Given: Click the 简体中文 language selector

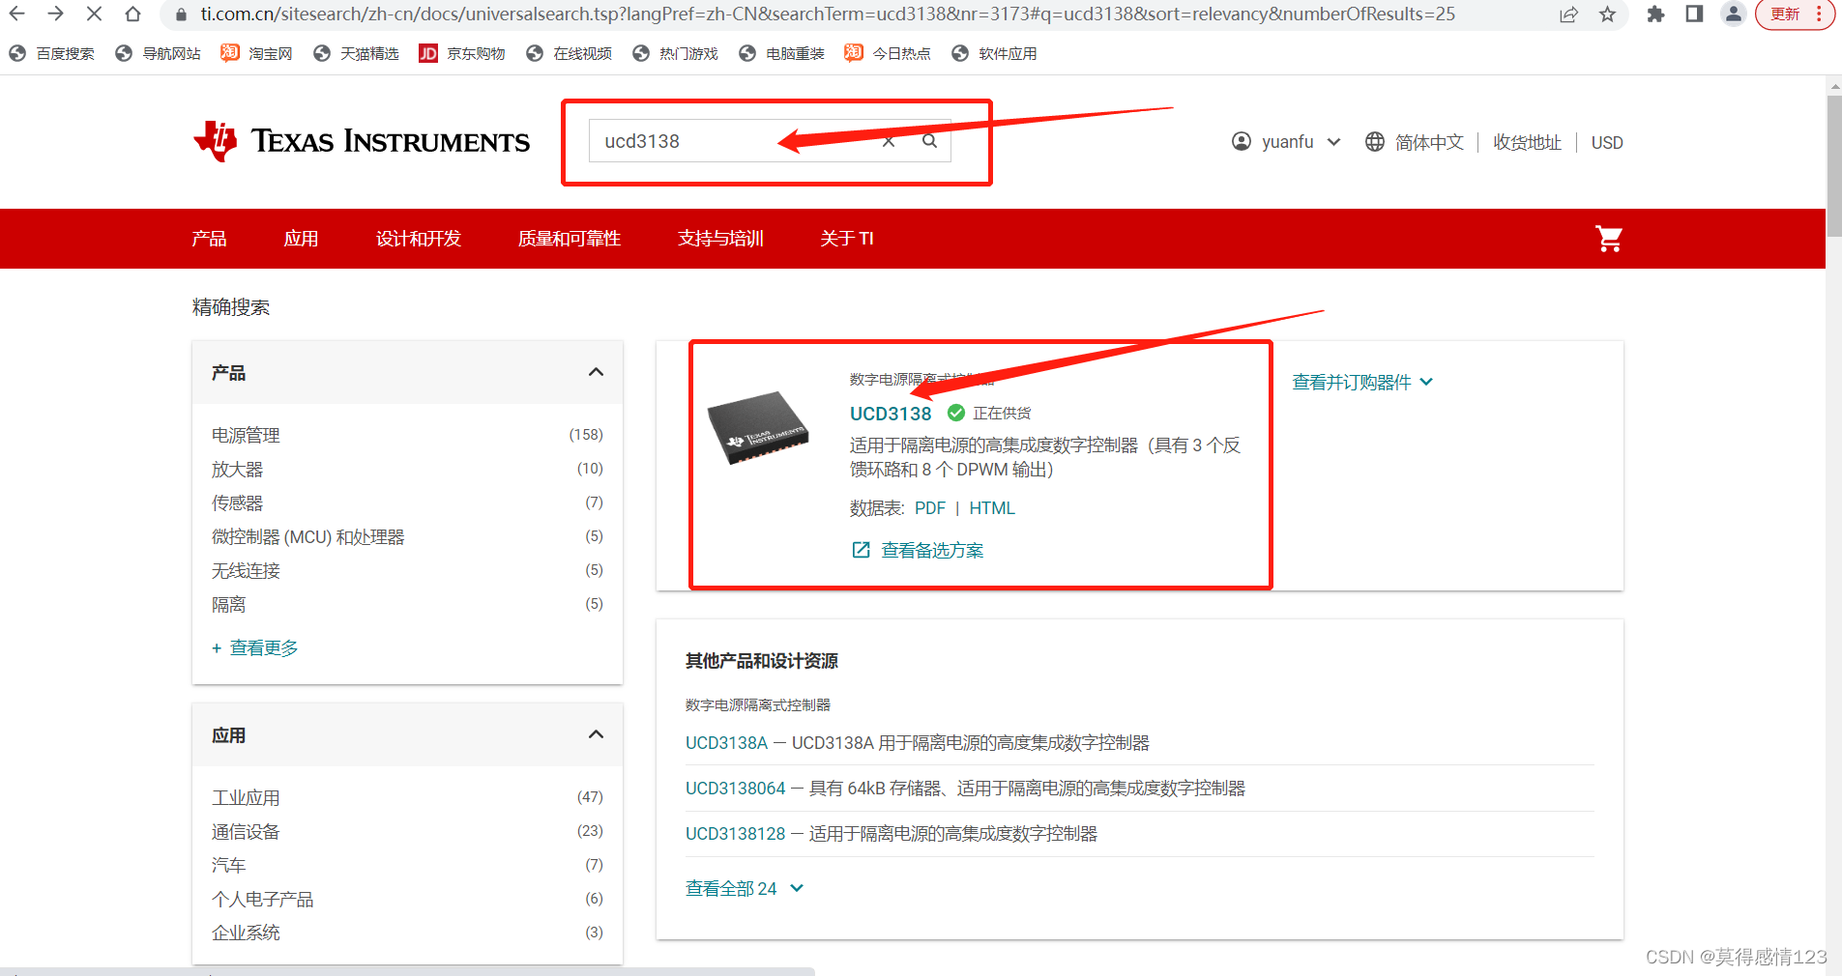Looking at the screenshot, I should (1429, 142).
